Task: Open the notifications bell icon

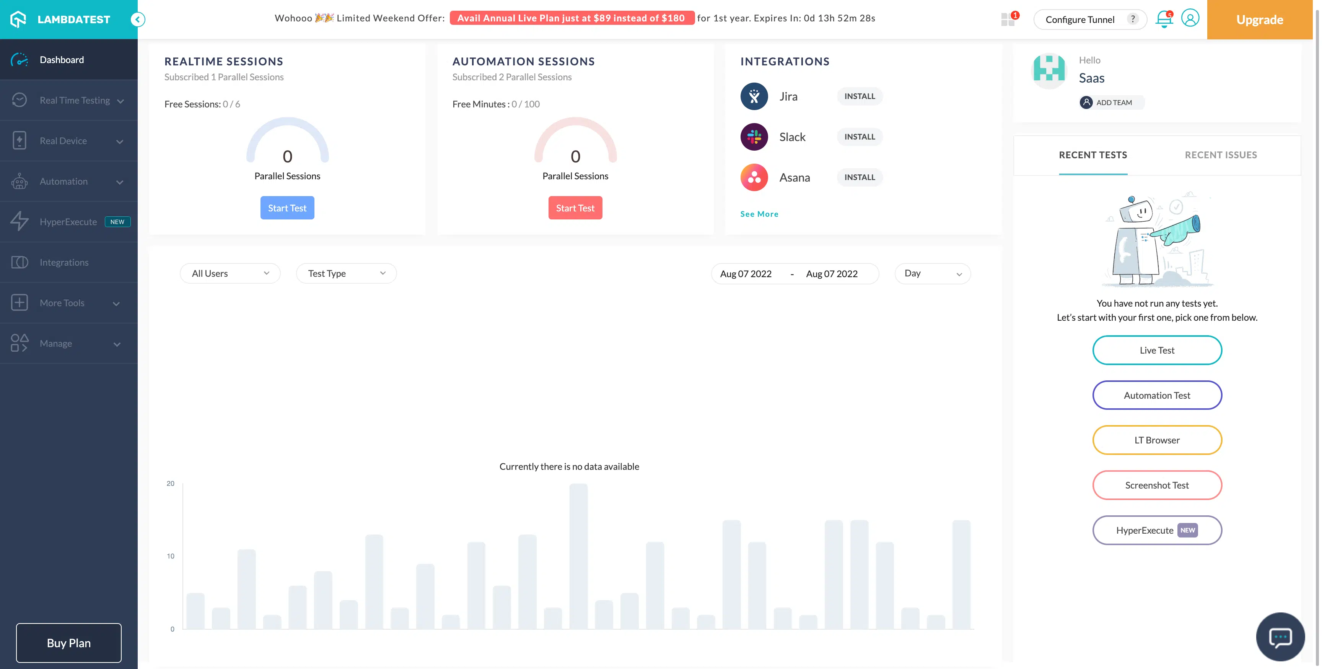Action: pos(1164,19)
